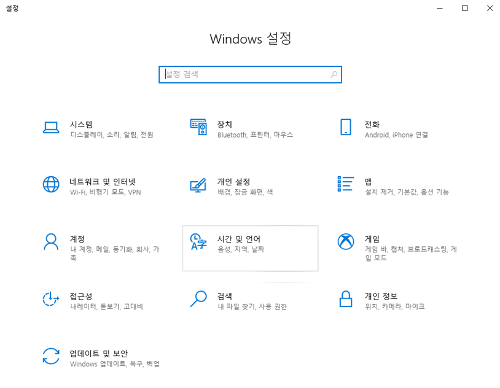Maximize the 설정 window

pyautogui.click(x=465, y=8)
